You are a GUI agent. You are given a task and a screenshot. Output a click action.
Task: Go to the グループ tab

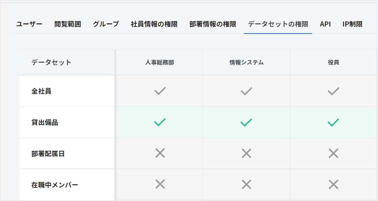point(106,24)
